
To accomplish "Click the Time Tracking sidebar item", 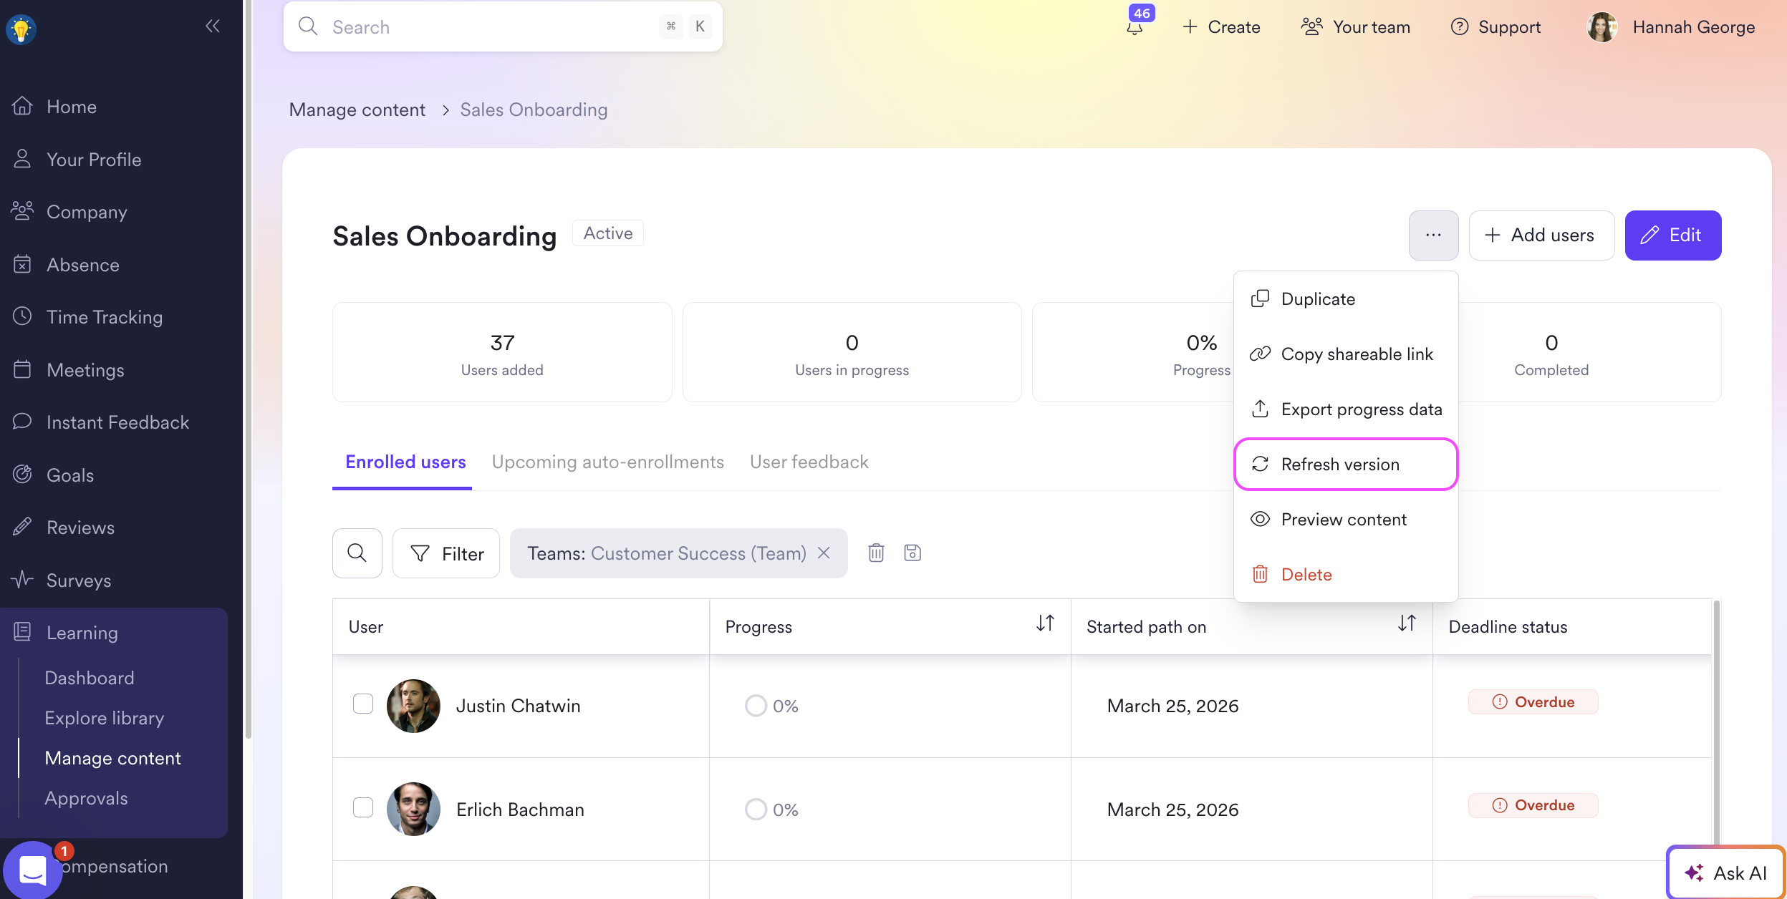I will click(x=104, y=317).
